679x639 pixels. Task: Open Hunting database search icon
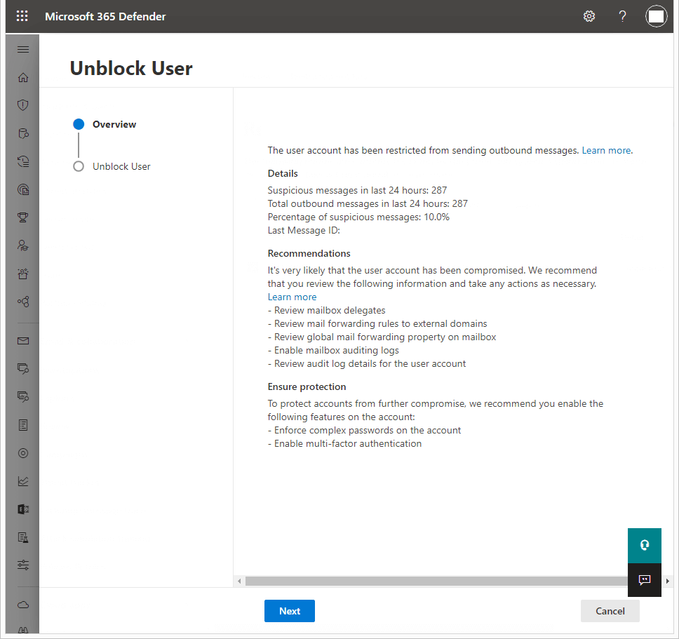(23, 133)
